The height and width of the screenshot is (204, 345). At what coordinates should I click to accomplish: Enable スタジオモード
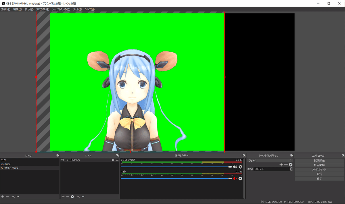point(320,170)
